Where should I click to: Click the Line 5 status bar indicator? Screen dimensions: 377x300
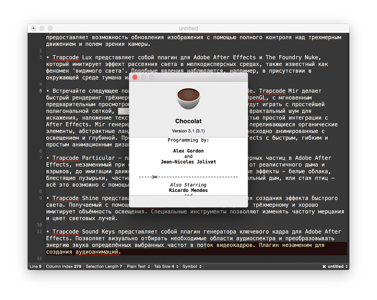tap(36, 266)
